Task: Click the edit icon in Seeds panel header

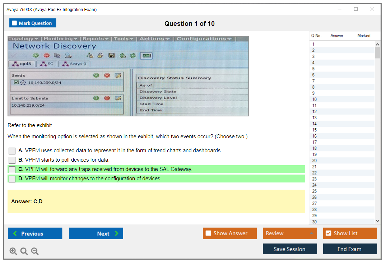Action: tap(118, 75)
